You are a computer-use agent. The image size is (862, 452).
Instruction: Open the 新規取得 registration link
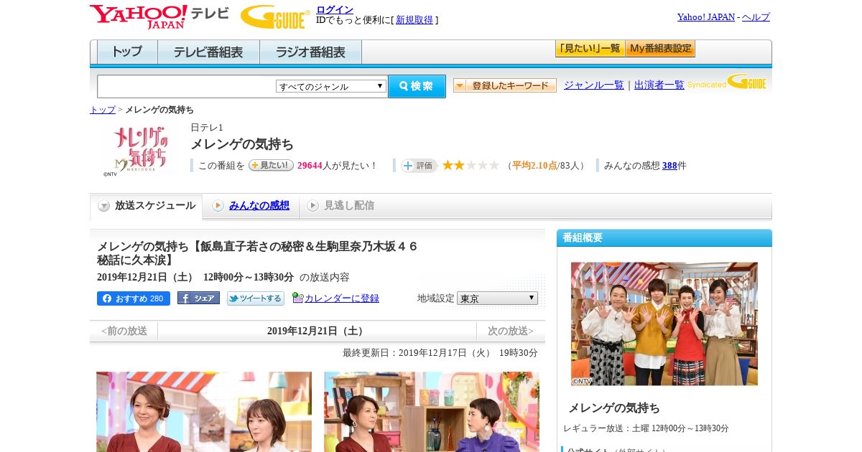pyautogui.click(x=414, y=20)
